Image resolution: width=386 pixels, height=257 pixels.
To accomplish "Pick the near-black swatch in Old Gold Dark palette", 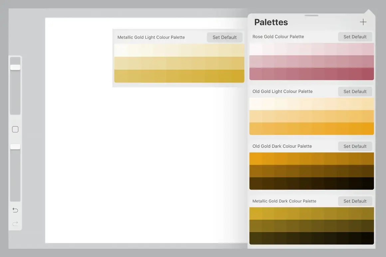I will coord(368,183).
